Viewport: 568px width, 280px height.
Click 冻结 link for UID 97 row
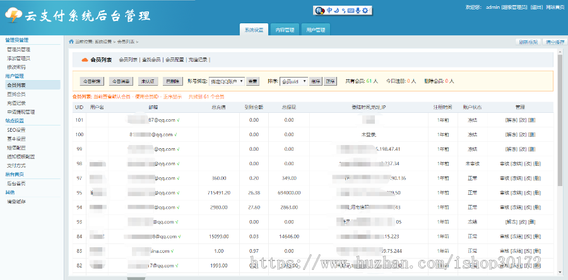(516, 178)
